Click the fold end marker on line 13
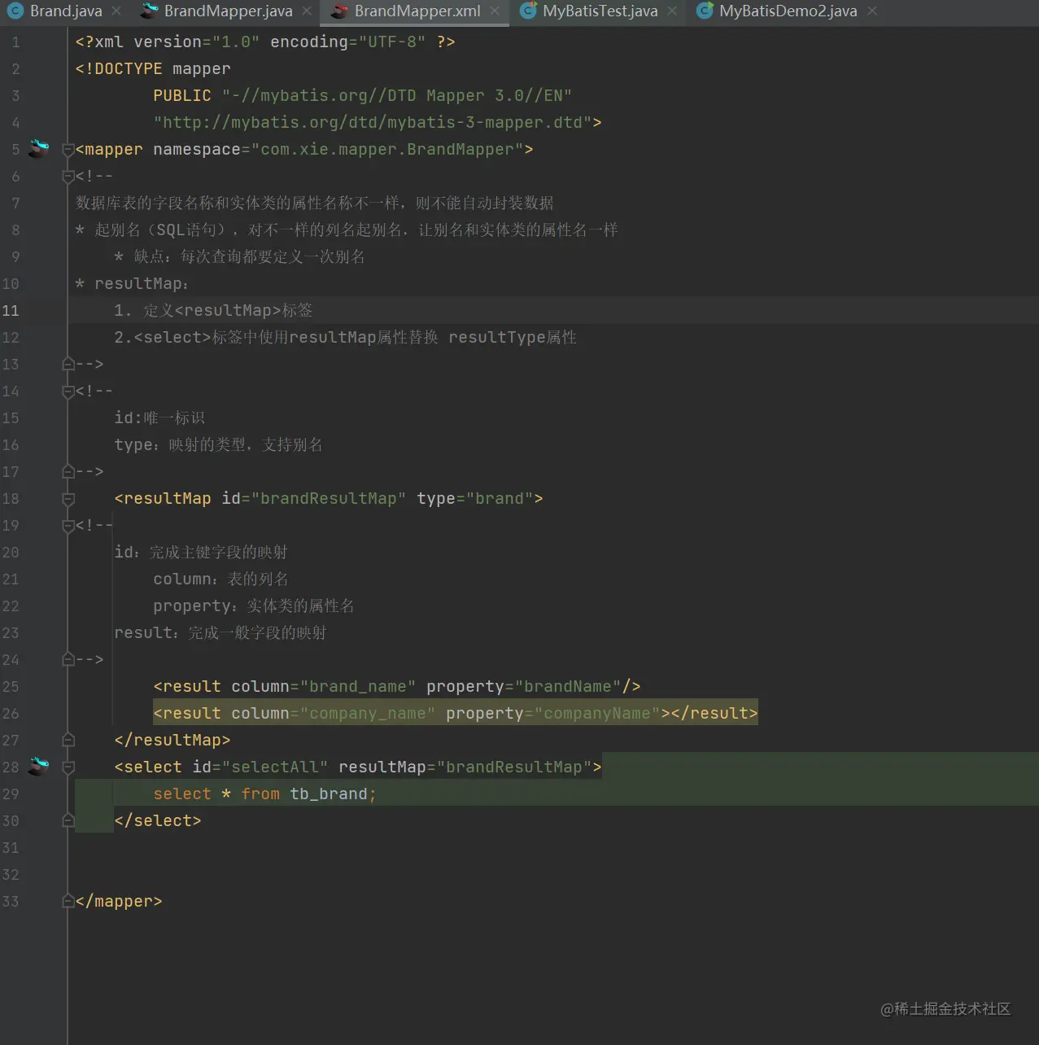This screenshot has width=1039, height=1045. [68, 364]
